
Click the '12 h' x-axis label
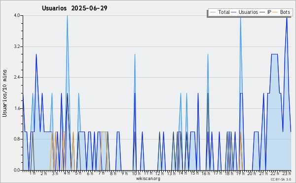point(159,173)
